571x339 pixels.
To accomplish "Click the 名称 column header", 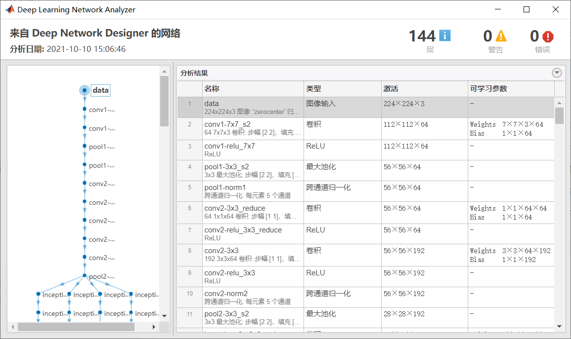I will pyautogui.click(x=253, y=89).
